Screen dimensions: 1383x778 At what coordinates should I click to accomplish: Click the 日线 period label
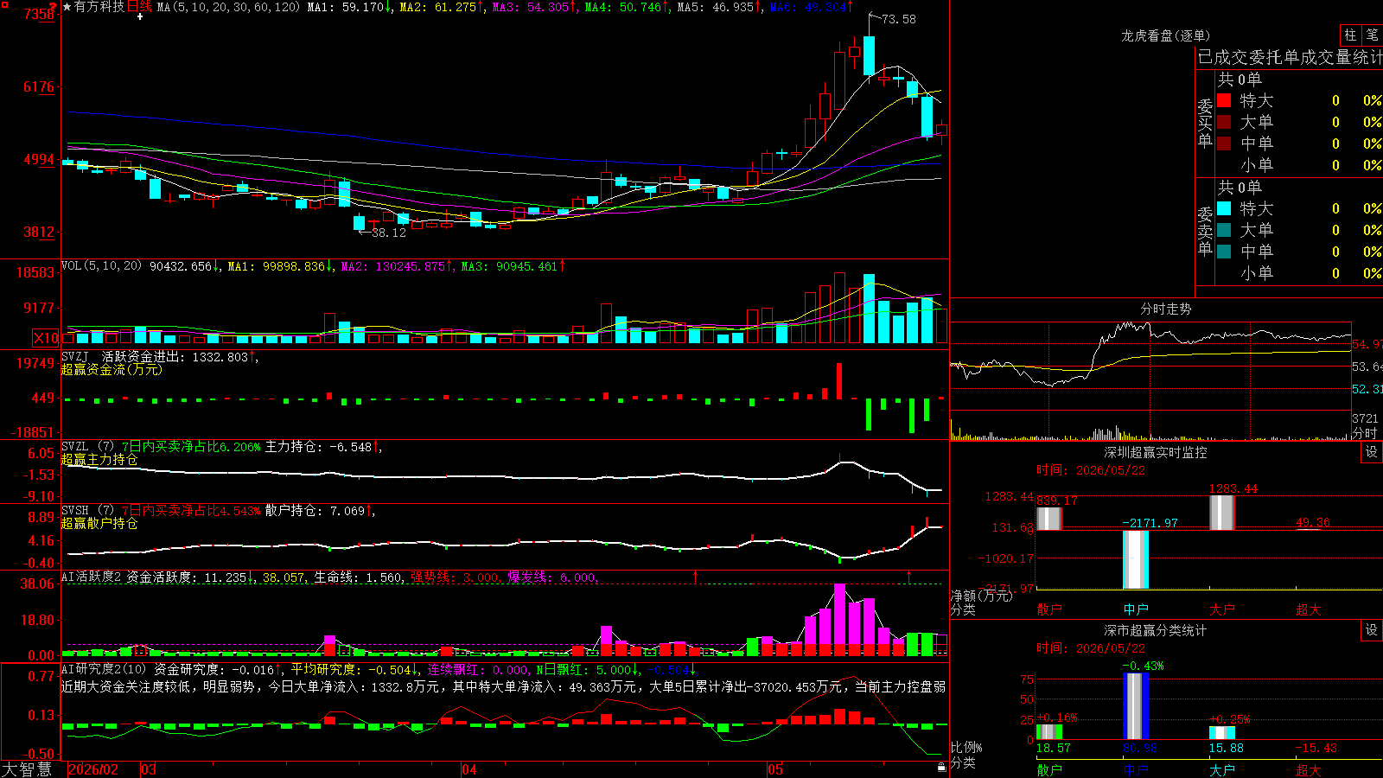(139, 7)
